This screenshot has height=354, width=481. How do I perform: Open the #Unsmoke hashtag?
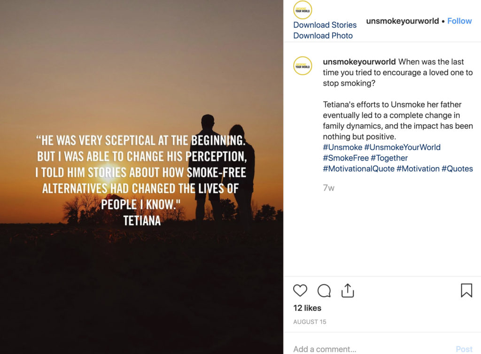point(342,147)
